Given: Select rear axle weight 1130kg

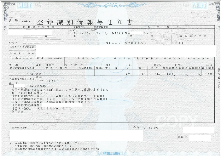Looking at the screenshot, I should pyautogui.click(x=210, y=74).
